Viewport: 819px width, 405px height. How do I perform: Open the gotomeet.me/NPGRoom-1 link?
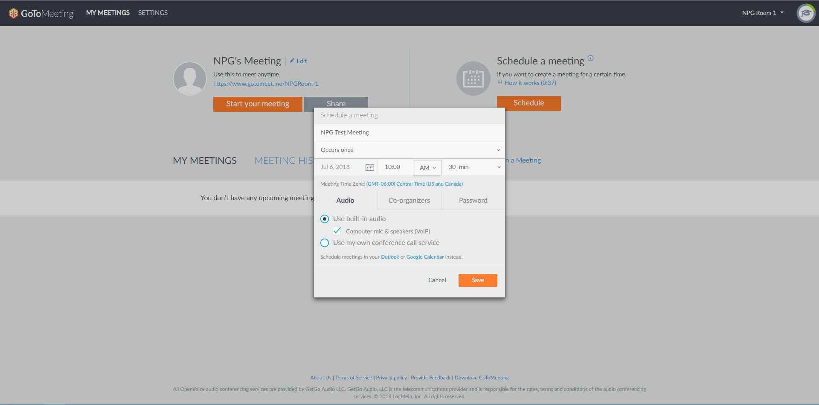[x=266, y=84]
